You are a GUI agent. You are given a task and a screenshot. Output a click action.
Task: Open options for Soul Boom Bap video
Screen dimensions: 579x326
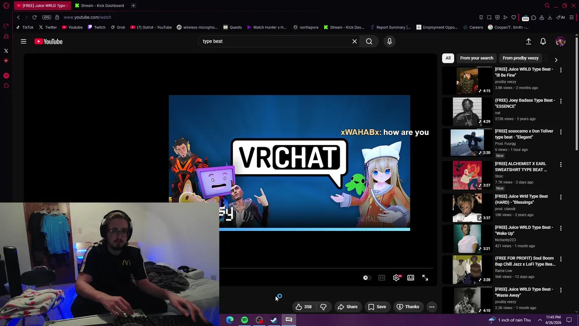(561, 259)
